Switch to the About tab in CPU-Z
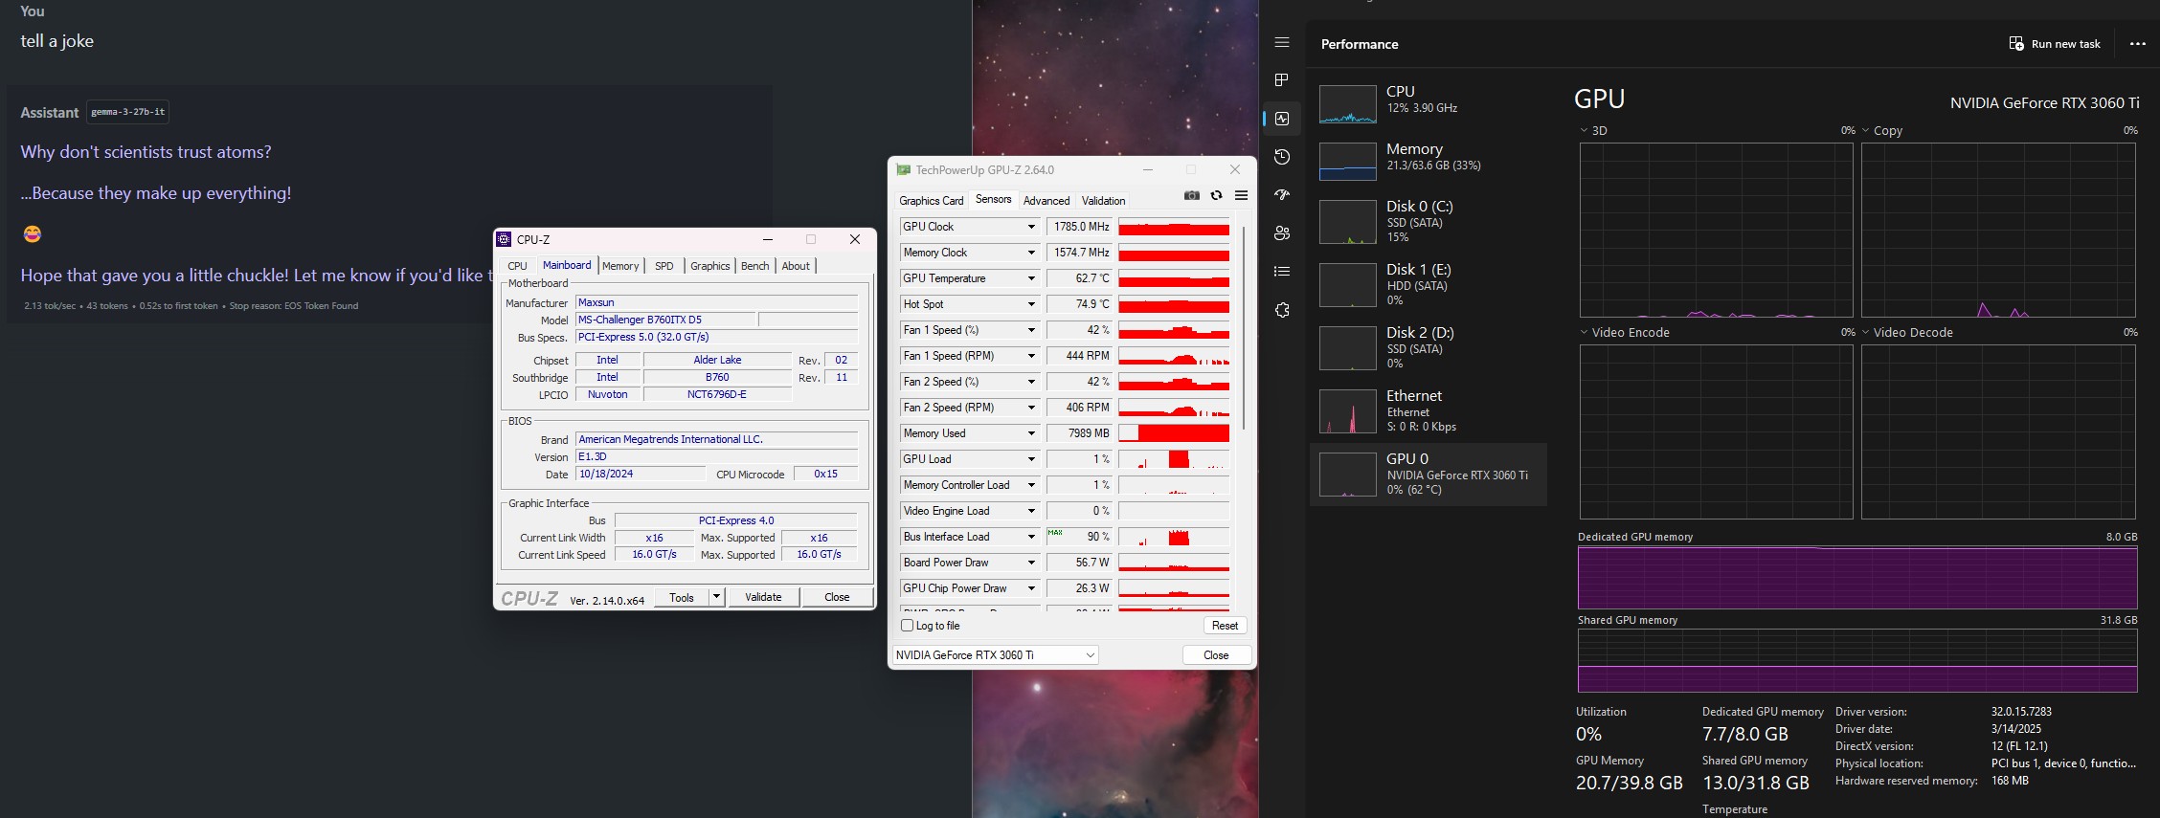2160x818 pixels. (796, 266)
